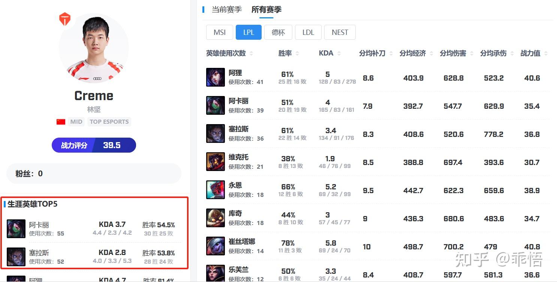Click the 维克托 champion portrait
The height and width of the screenshot is (282, 557).
pos(216,162)
